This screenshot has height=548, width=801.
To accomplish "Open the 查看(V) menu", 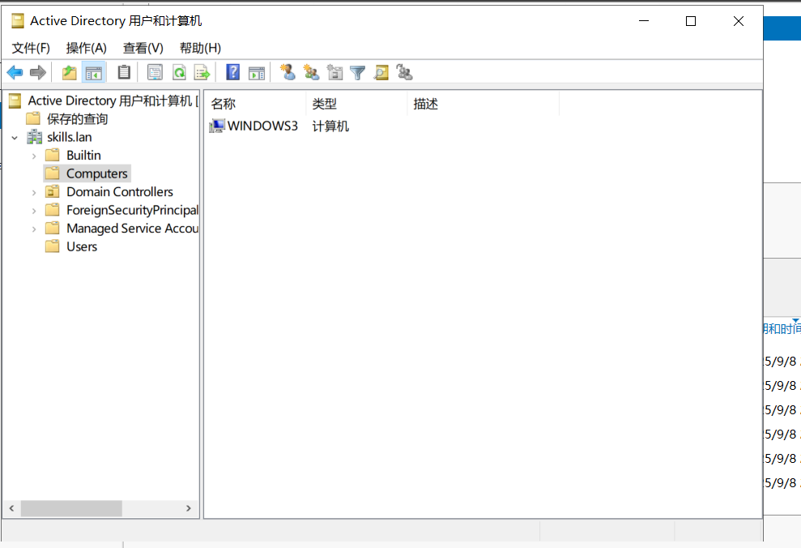I will click(x=143, y=48).
